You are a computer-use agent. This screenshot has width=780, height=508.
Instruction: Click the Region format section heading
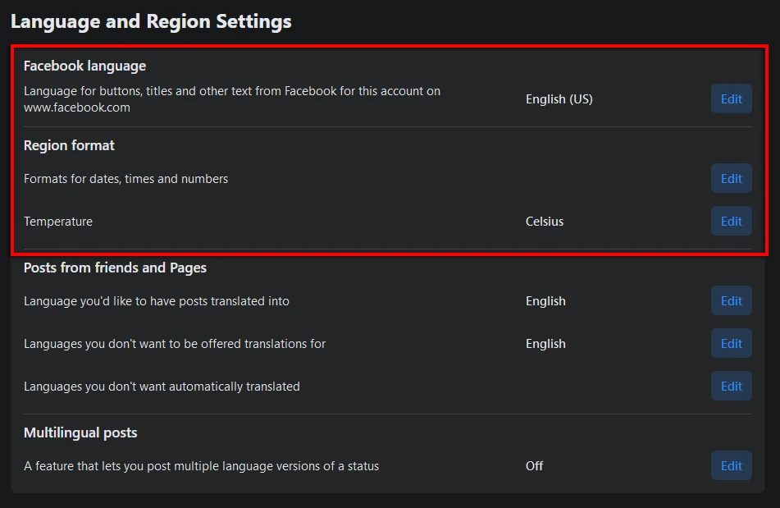coord(69,145)
